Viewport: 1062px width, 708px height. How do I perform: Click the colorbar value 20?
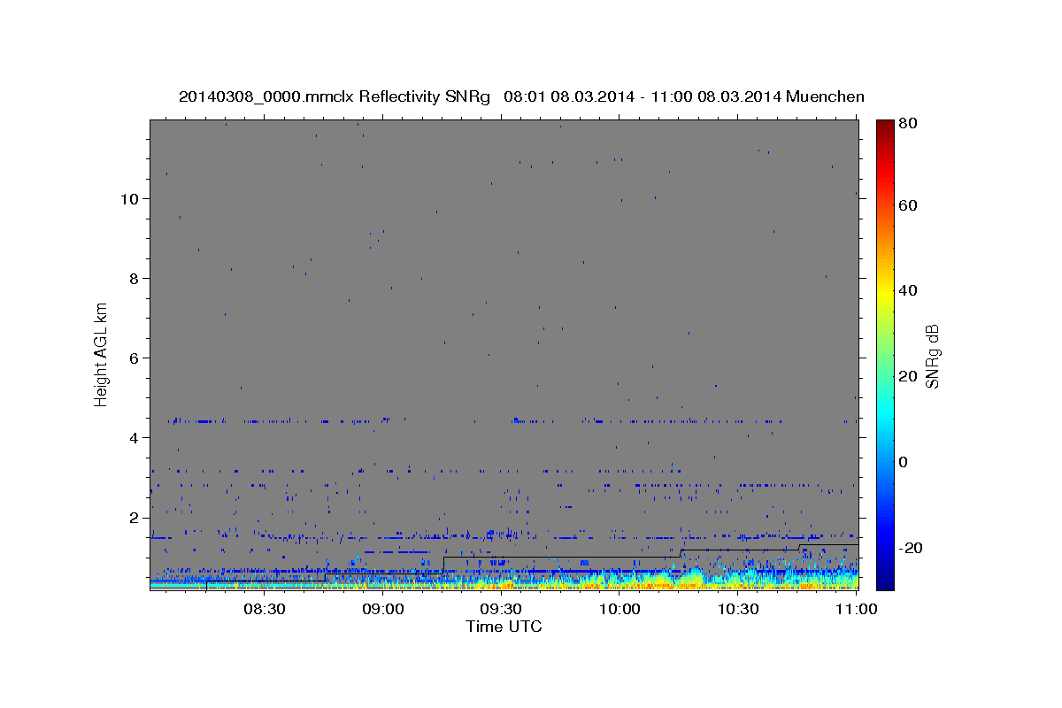point(906,376)
